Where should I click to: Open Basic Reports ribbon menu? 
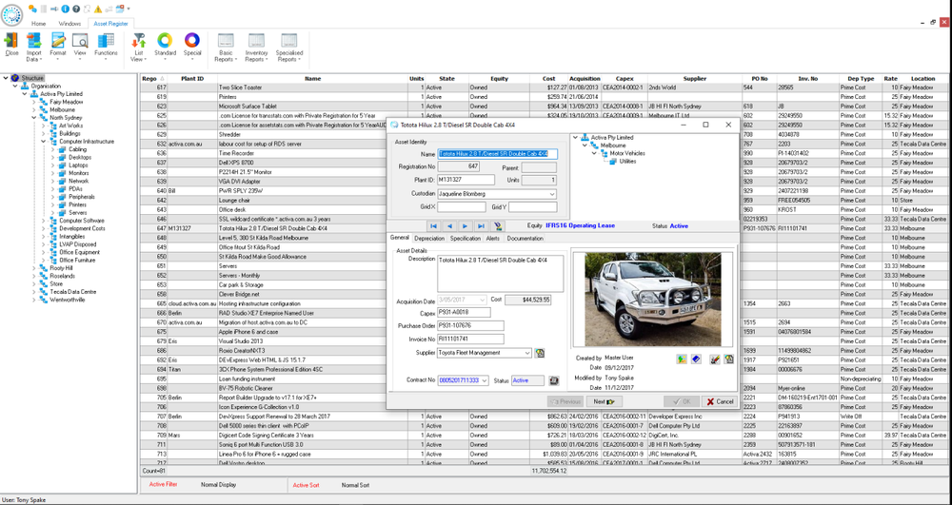click(x=226, y=48)
